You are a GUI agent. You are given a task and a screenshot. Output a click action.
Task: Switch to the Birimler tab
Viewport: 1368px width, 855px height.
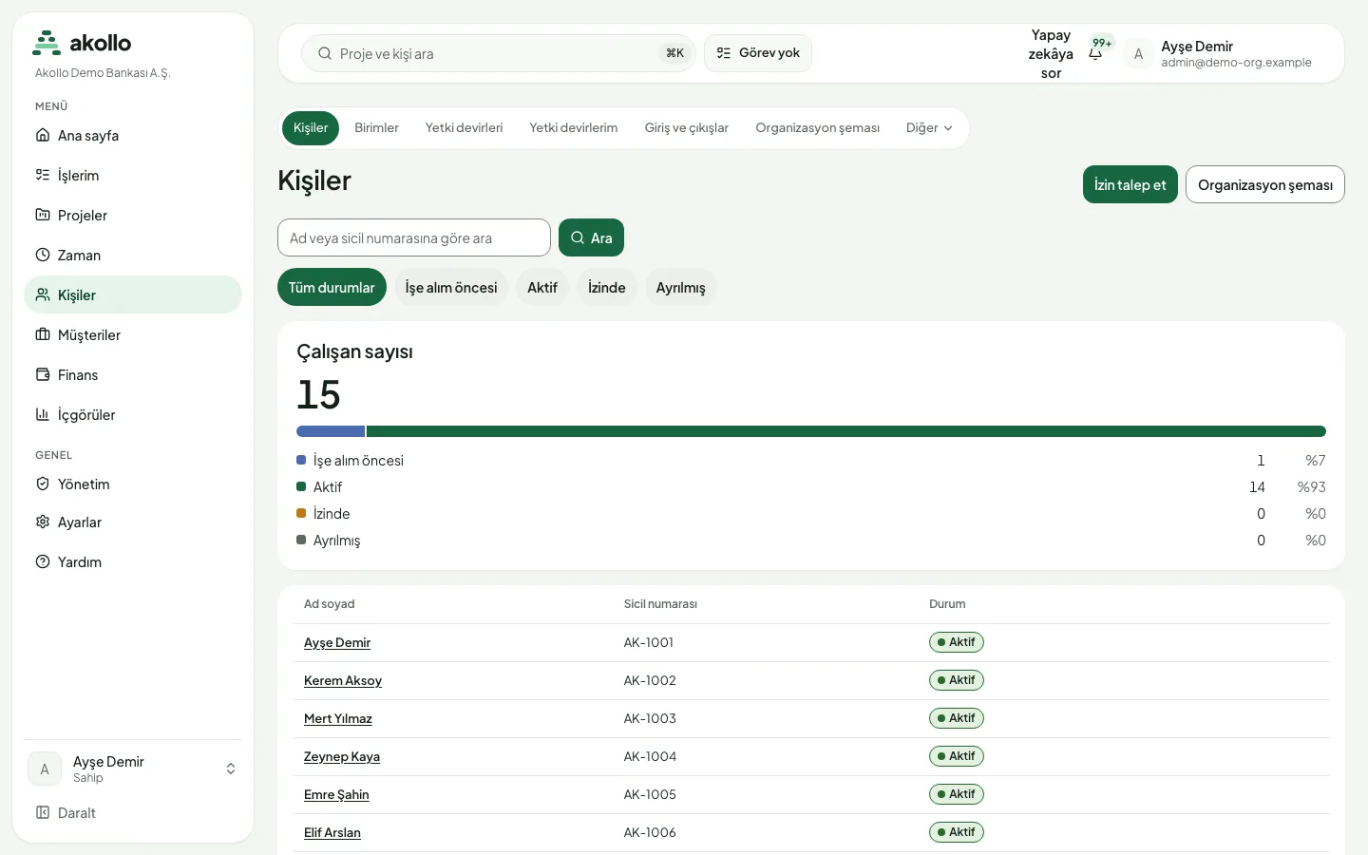(376, 127)
